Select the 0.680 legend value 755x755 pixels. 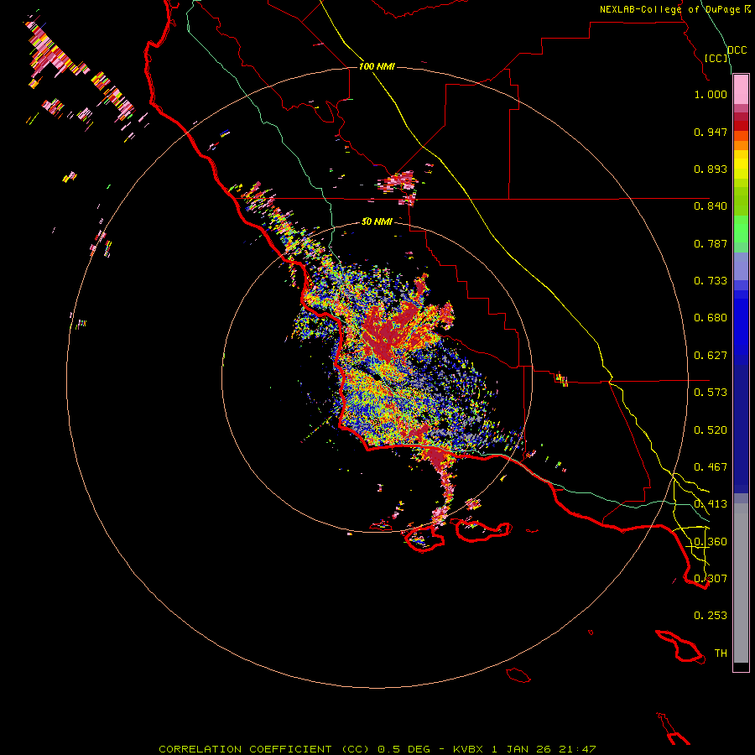click(x=711, y=318)
